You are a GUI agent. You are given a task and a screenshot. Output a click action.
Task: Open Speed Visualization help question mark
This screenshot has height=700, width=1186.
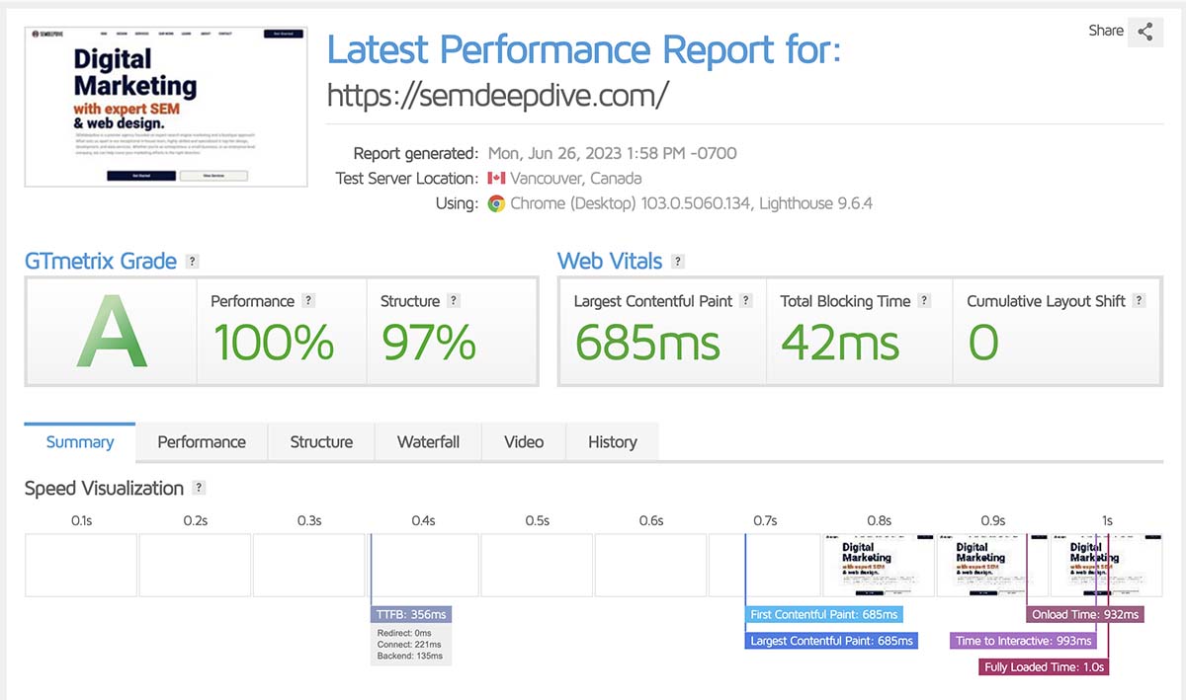click(x=200, y=488)
